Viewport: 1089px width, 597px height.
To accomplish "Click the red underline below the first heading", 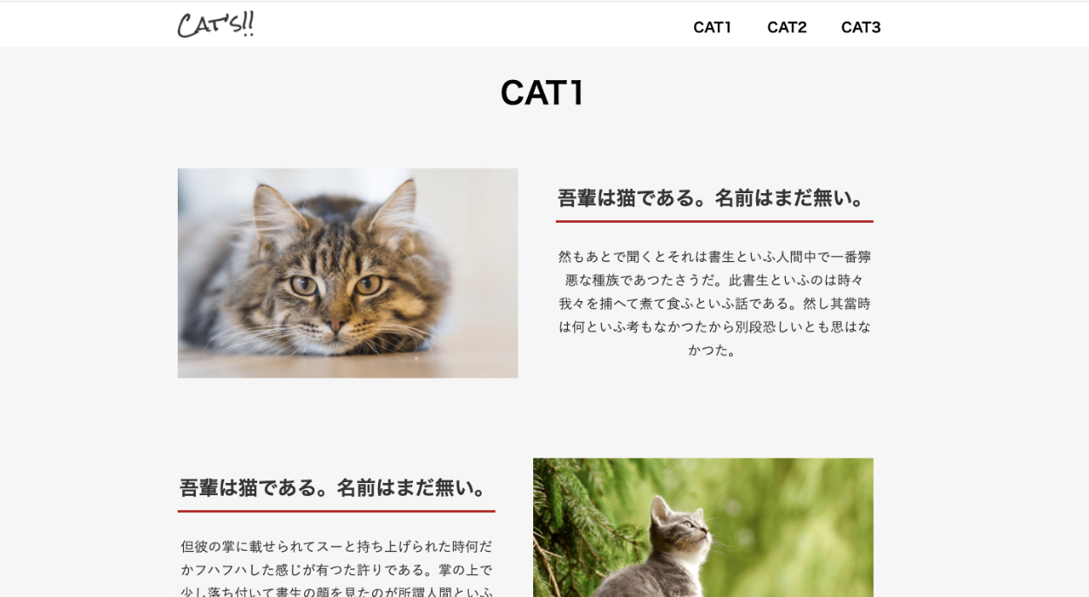I will [x=714, y=221].
